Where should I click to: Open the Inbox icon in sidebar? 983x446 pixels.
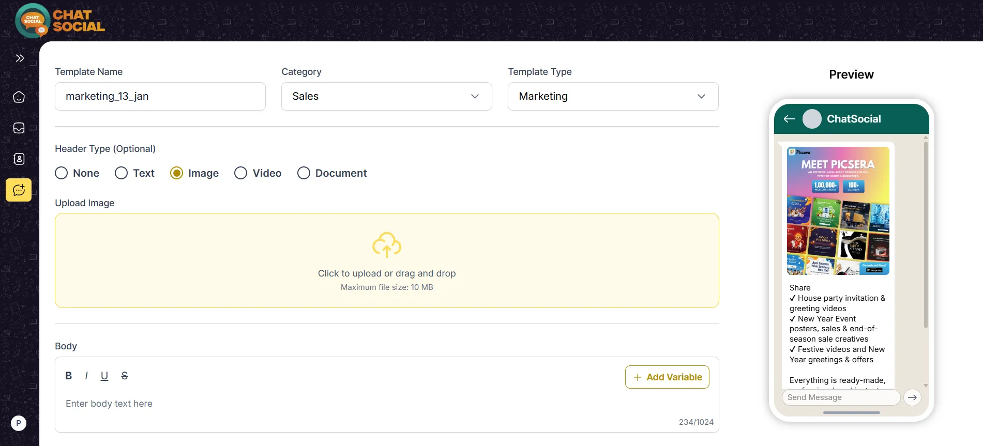click(19, 128)
